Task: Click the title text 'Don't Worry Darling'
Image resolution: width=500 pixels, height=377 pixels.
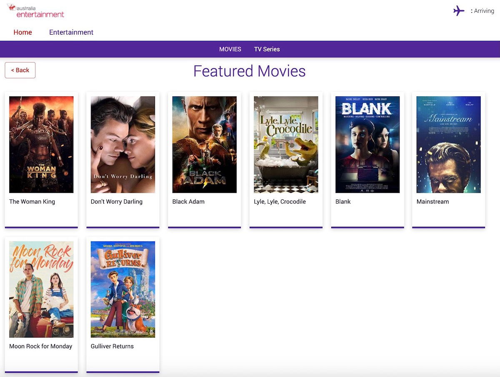Action: click(x=117, y=201)
